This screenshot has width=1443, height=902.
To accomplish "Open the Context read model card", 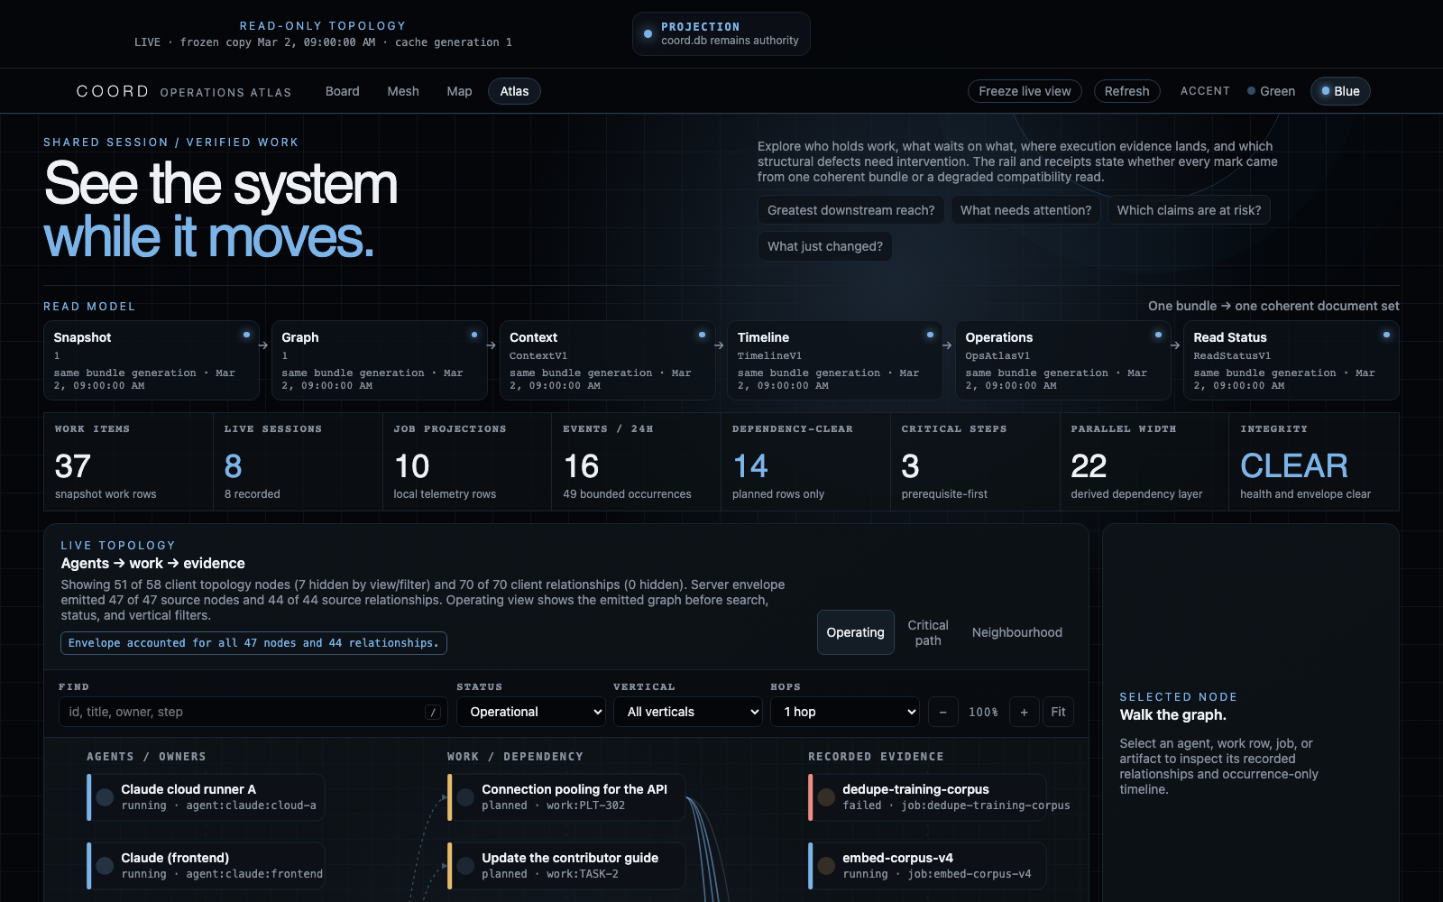I will click(x=608, y=360).
